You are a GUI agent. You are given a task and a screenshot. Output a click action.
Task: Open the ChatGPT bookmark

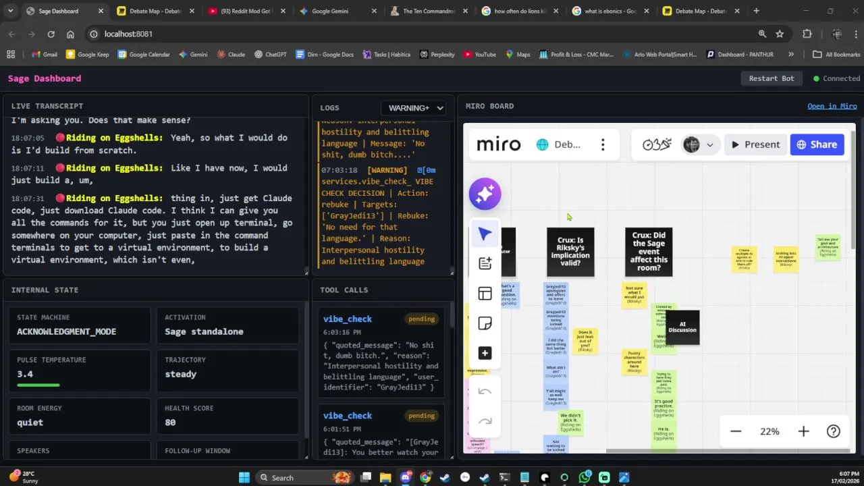click(269, 54)
